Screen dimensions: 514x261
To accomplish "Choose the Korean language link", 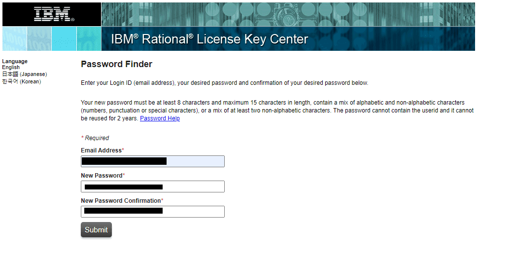I will coord(22,81).
